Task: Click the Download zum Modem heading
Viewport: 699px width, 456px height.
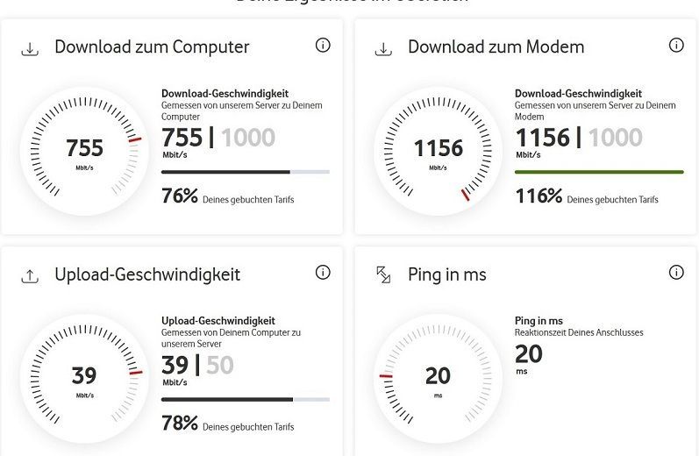Action: click(496, 47)
